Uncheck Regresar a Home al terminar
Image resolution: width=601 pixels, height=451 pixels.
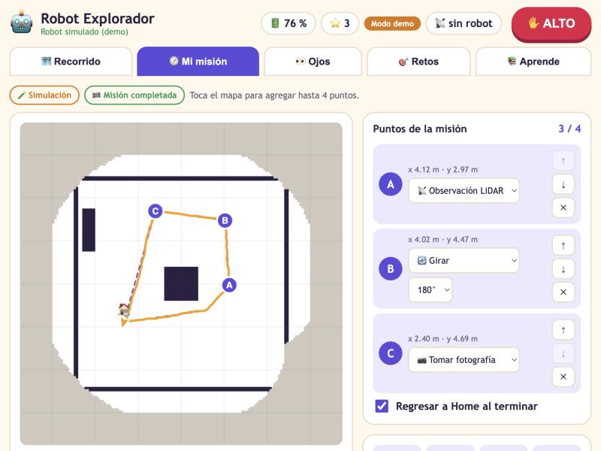click(382, 406)
